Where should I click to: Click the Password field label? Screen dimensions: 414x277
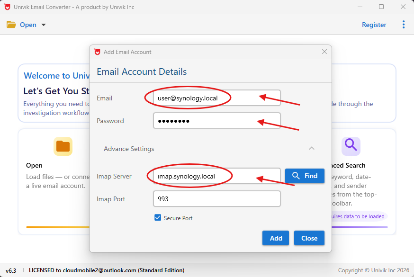pyautogui.click(x=110, y=121)
